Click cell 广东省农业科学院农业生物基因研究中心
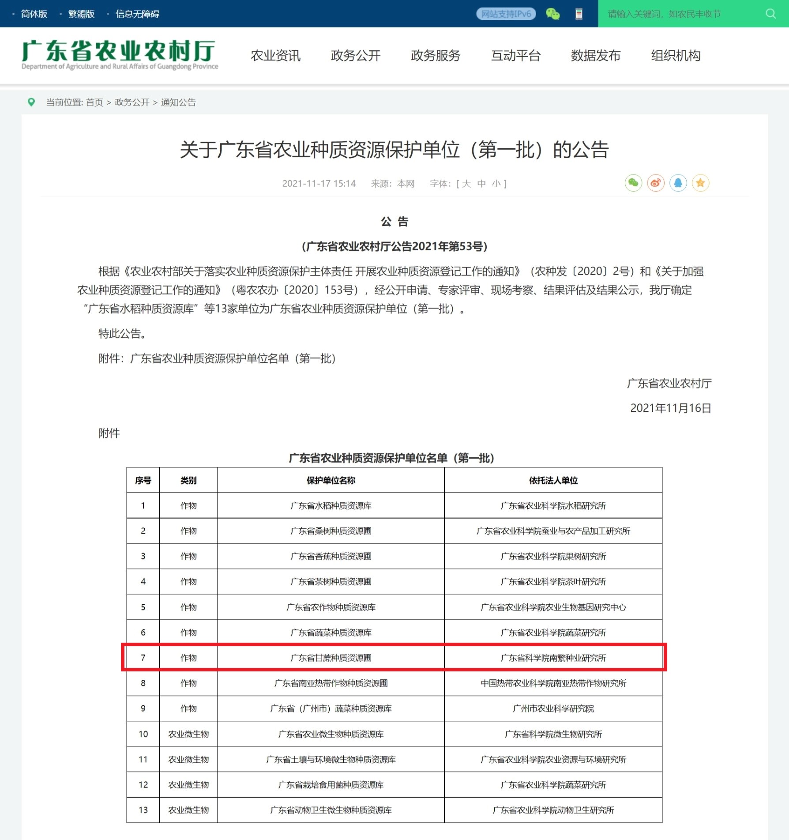789x840 pixels. click(x=553, y=607)
